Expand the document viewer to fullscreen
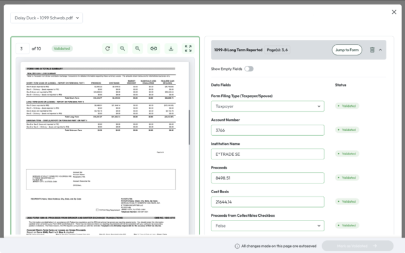The image size is (405, 253). 188,48
